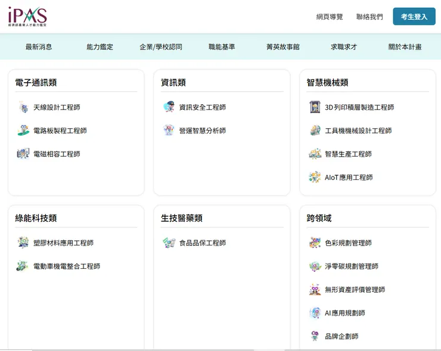This screenshot has height=351, width=441.
Task: Open the 塑膠材料應用工程師 text link
Action: point(64,243)
